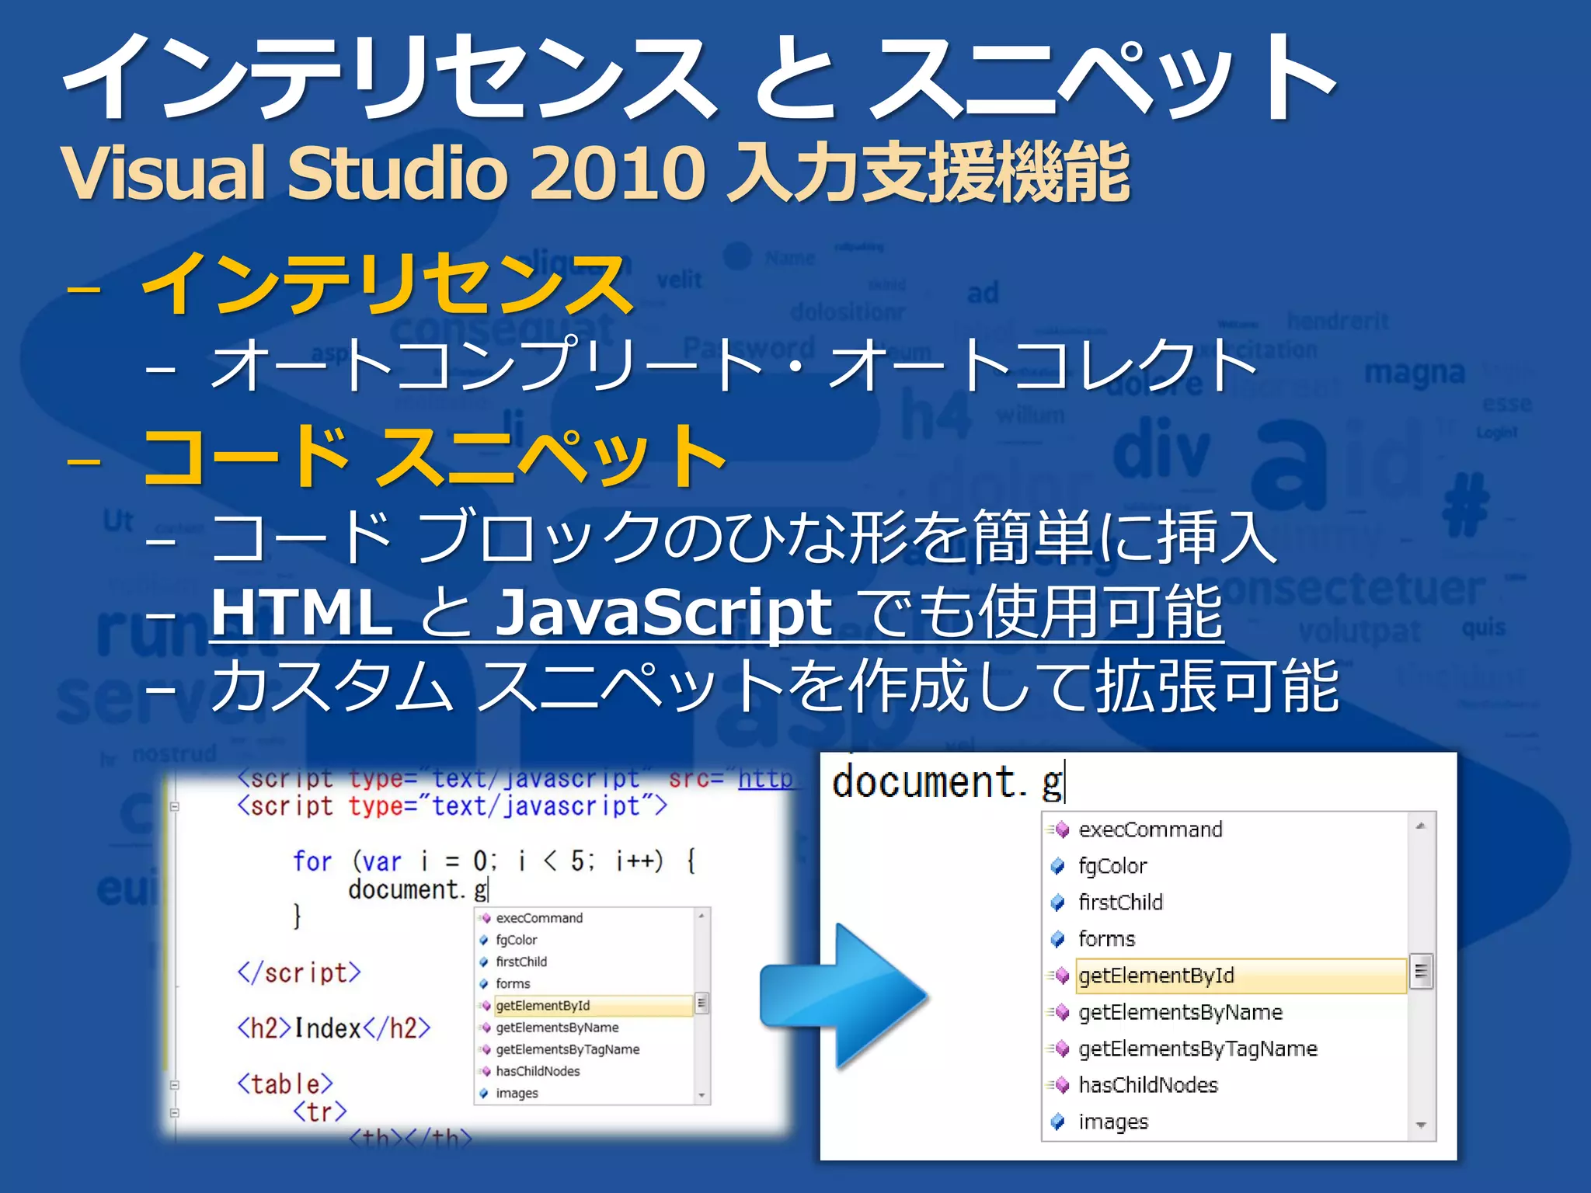Click scroll-down arrow of small editor IntelliSense list

(702, 1095)
